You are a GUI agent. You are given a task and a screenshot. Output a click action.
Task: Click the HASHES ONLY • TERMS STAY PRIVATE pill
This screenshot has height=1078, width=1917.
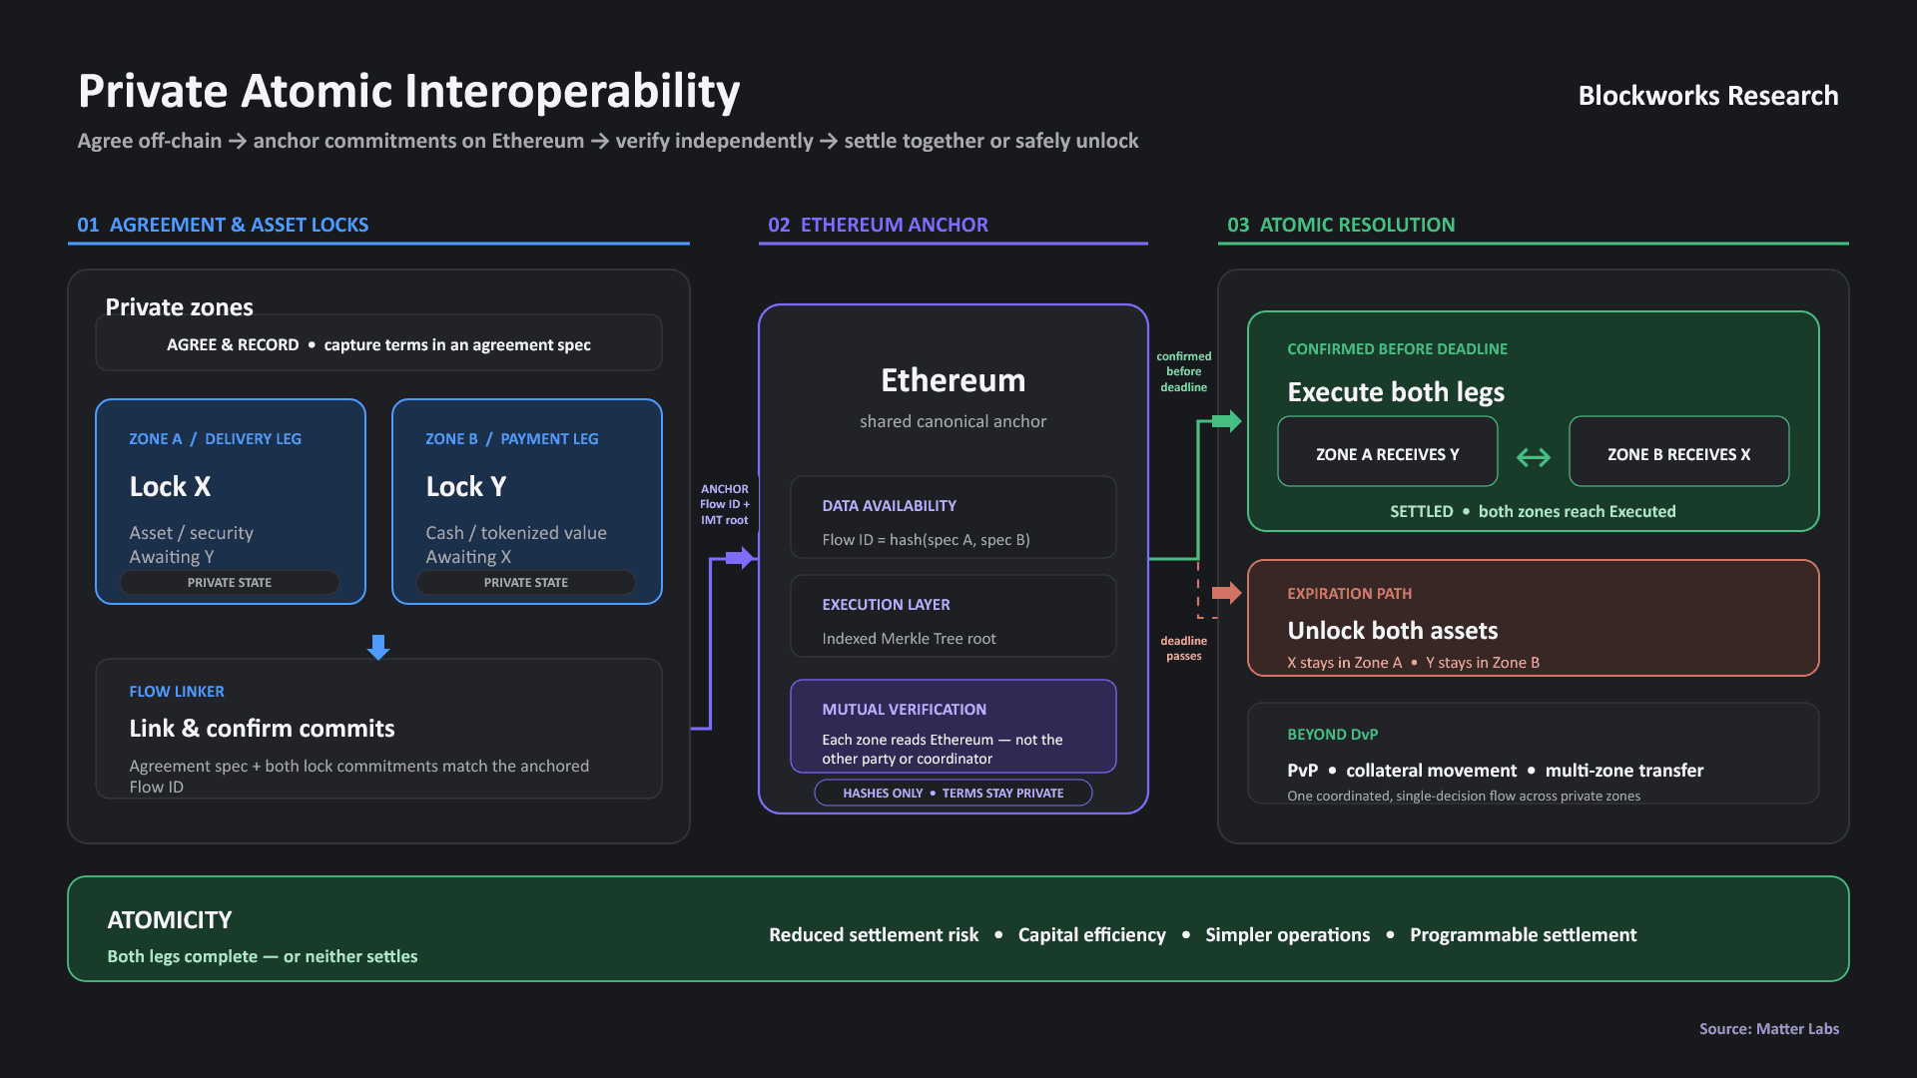(x=954, y=793)
